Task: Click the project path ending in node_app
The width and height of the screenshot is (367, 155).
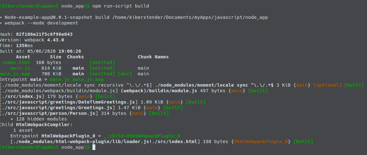Action: coord(190,17)
